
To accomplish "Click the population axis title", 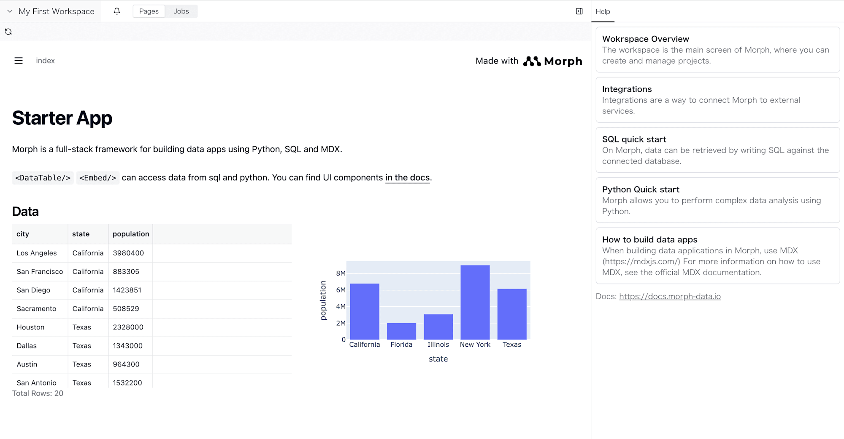I will (x=323, y=300).
